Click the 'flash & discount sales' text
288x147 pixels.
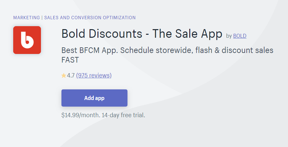click(x=234, y=50)
